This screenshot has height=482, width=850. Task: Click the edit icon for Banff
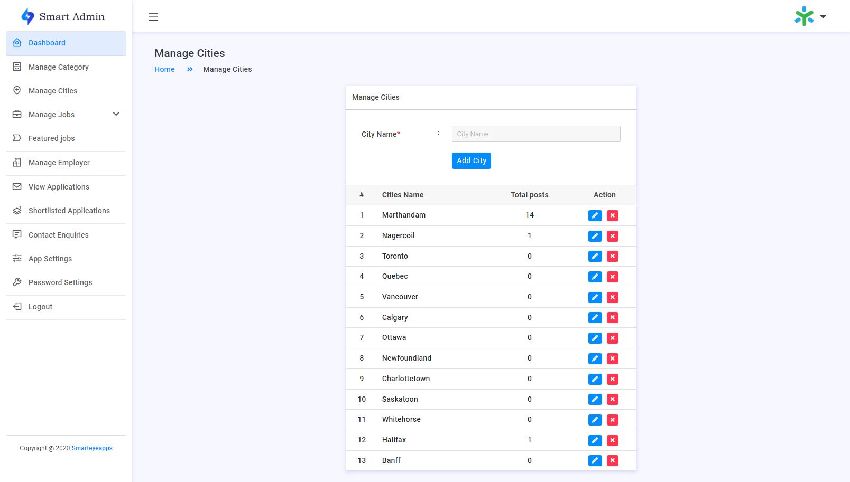pos(595,461)
